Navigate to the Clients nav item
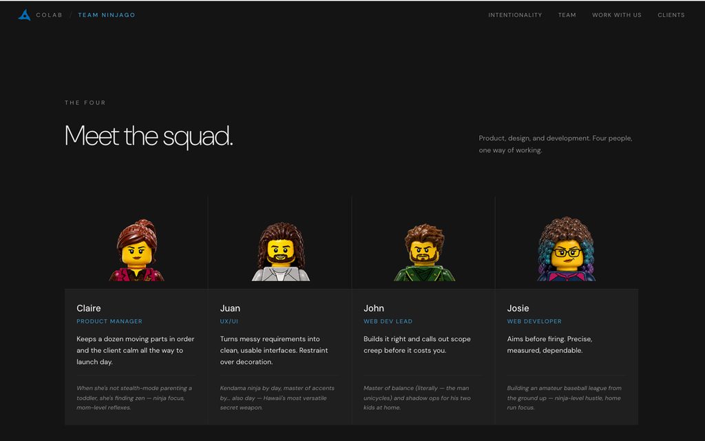The width and height of the screenshot is (705, 441). pos(671,15)
